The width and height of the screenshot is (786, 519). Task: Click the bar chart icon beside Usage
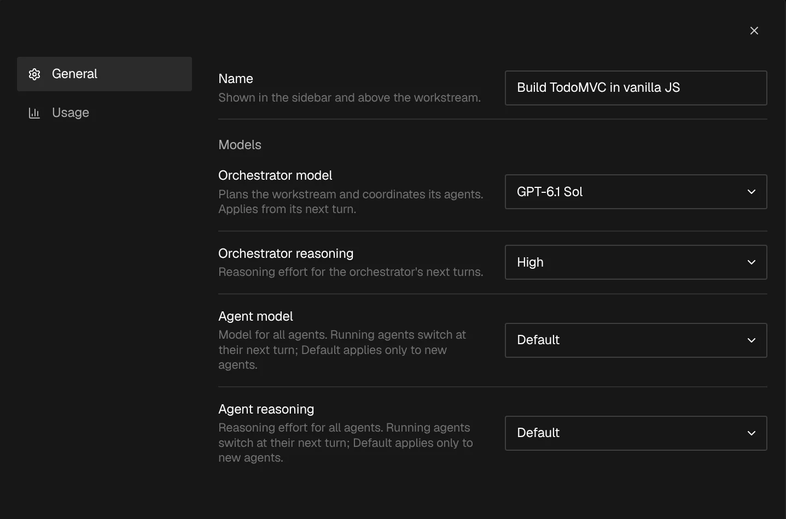point(34,113)
